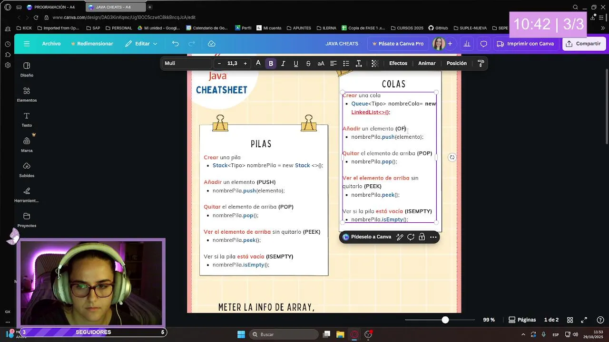Open the comments icon
This screenshot has height=342, width=609.
tap(484, 44)
